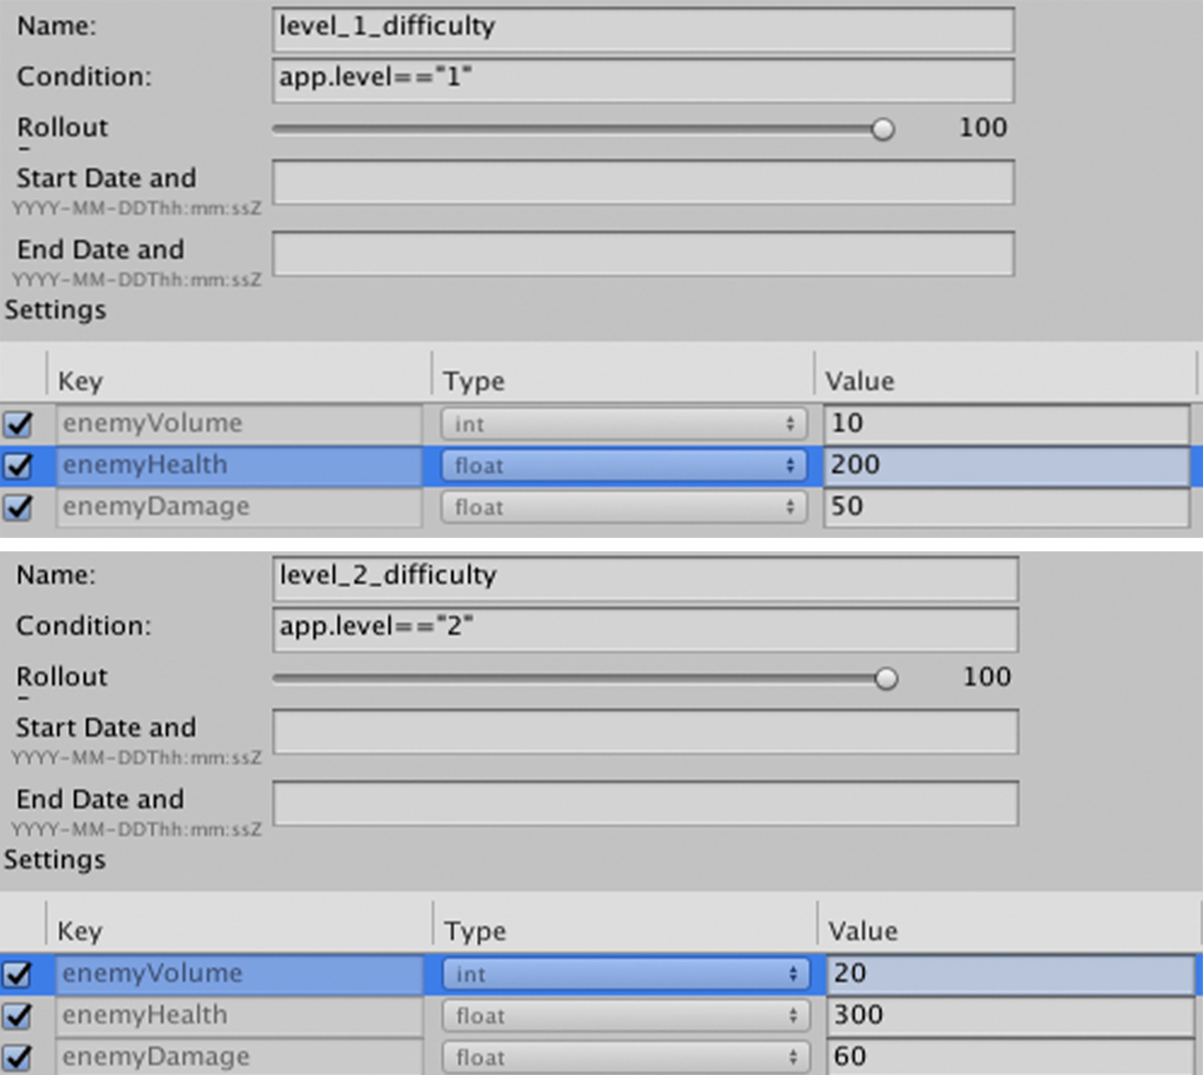1203x1075 pixels.
Task: Click rollout value 100 for level_1_difficulty
Action: [983, 128]
